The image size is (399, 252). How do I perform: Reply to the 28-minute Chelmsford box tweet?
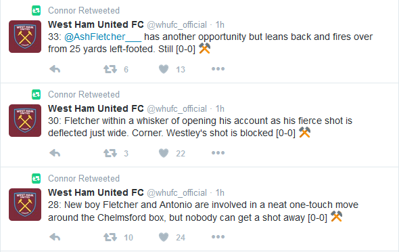coord(55,237)
